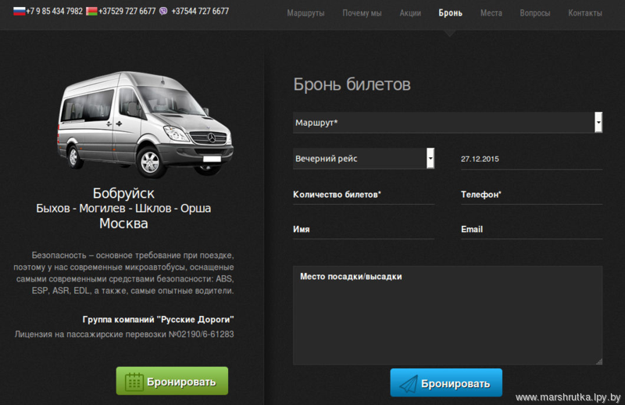
Task: Click the textarea resize grip
Action: [x=599, y=361]
